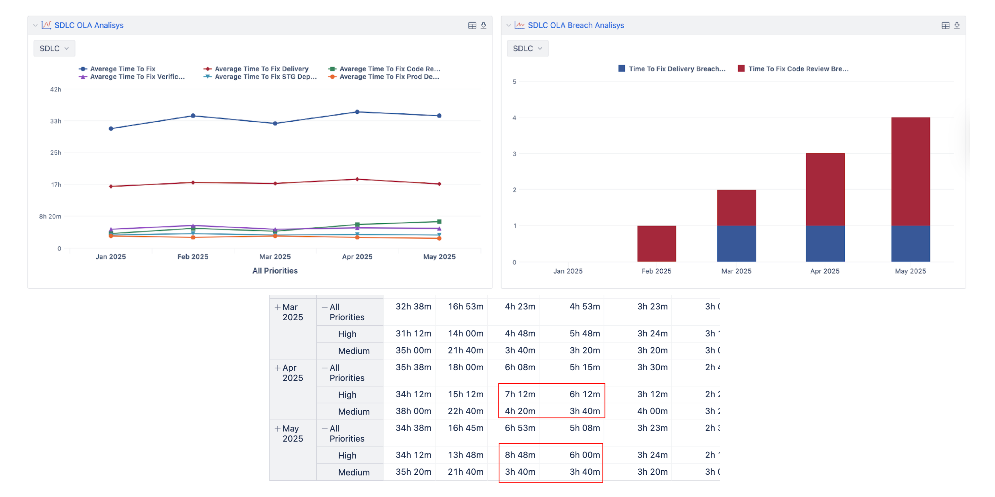Open the SDLC OLA Analisys title link
Screen dimensions: 995x497
[x=89, y=25]
